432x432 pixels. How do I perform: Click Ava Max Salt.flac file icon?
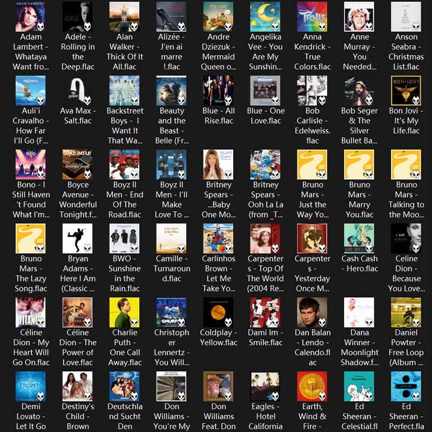point(77,91)
